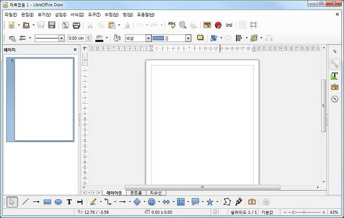
Task: Select the page 1 thumbnail
Action: point(44,99)
